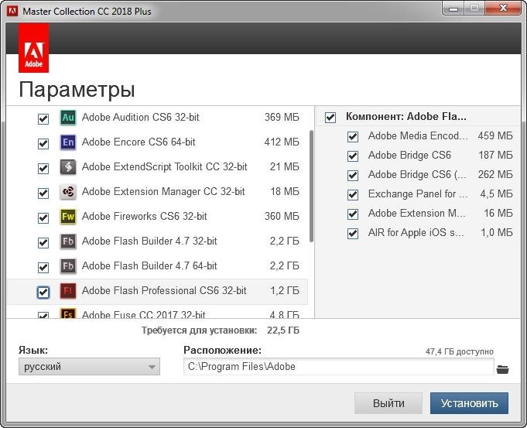Toggle Exchange Panel component checkbox
Screen dimensions: 527x428
pyautogui.click(x=353, y=195)
